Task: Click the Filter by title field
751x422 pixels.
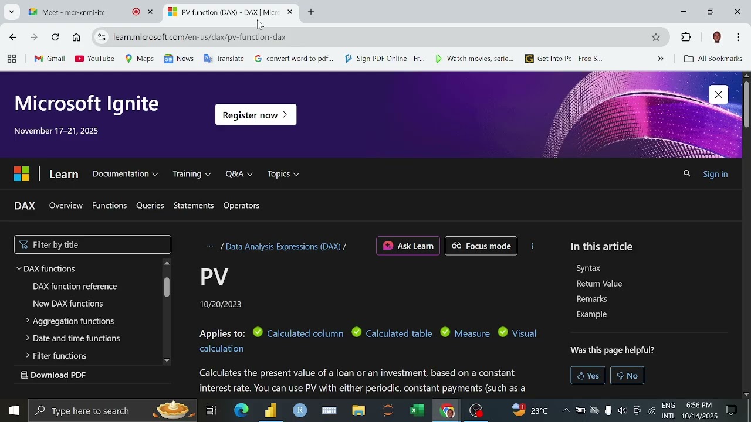Action: 93,245
